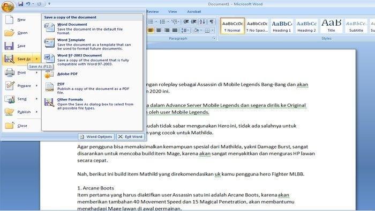Save a copy as Word Template

[x=92, y=44]
